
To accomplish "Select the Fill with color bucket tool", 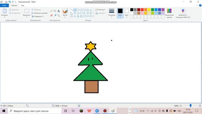I will (x=55, y=11).
